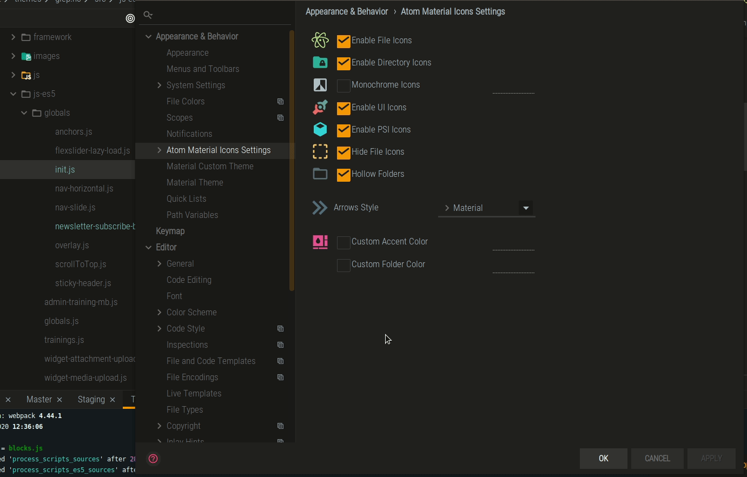Image resolution: width=747 pixels, height=477 pixels.
Task: Open Quick Lists settings page
Action: (186, 198)
